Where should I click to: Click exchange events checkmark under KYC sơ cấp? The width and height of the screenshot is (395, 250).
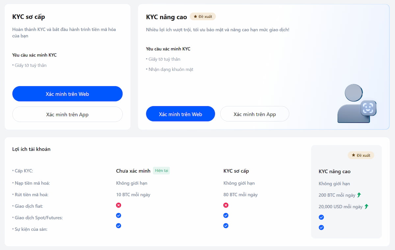(226, 226)
